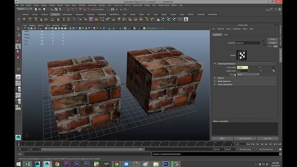Create a polygon cone from the shelf

41,19
